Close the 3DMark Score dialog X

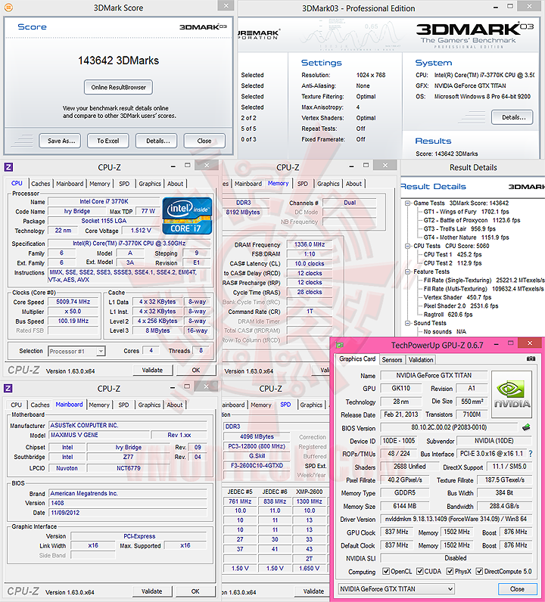[x=226, y=5]
